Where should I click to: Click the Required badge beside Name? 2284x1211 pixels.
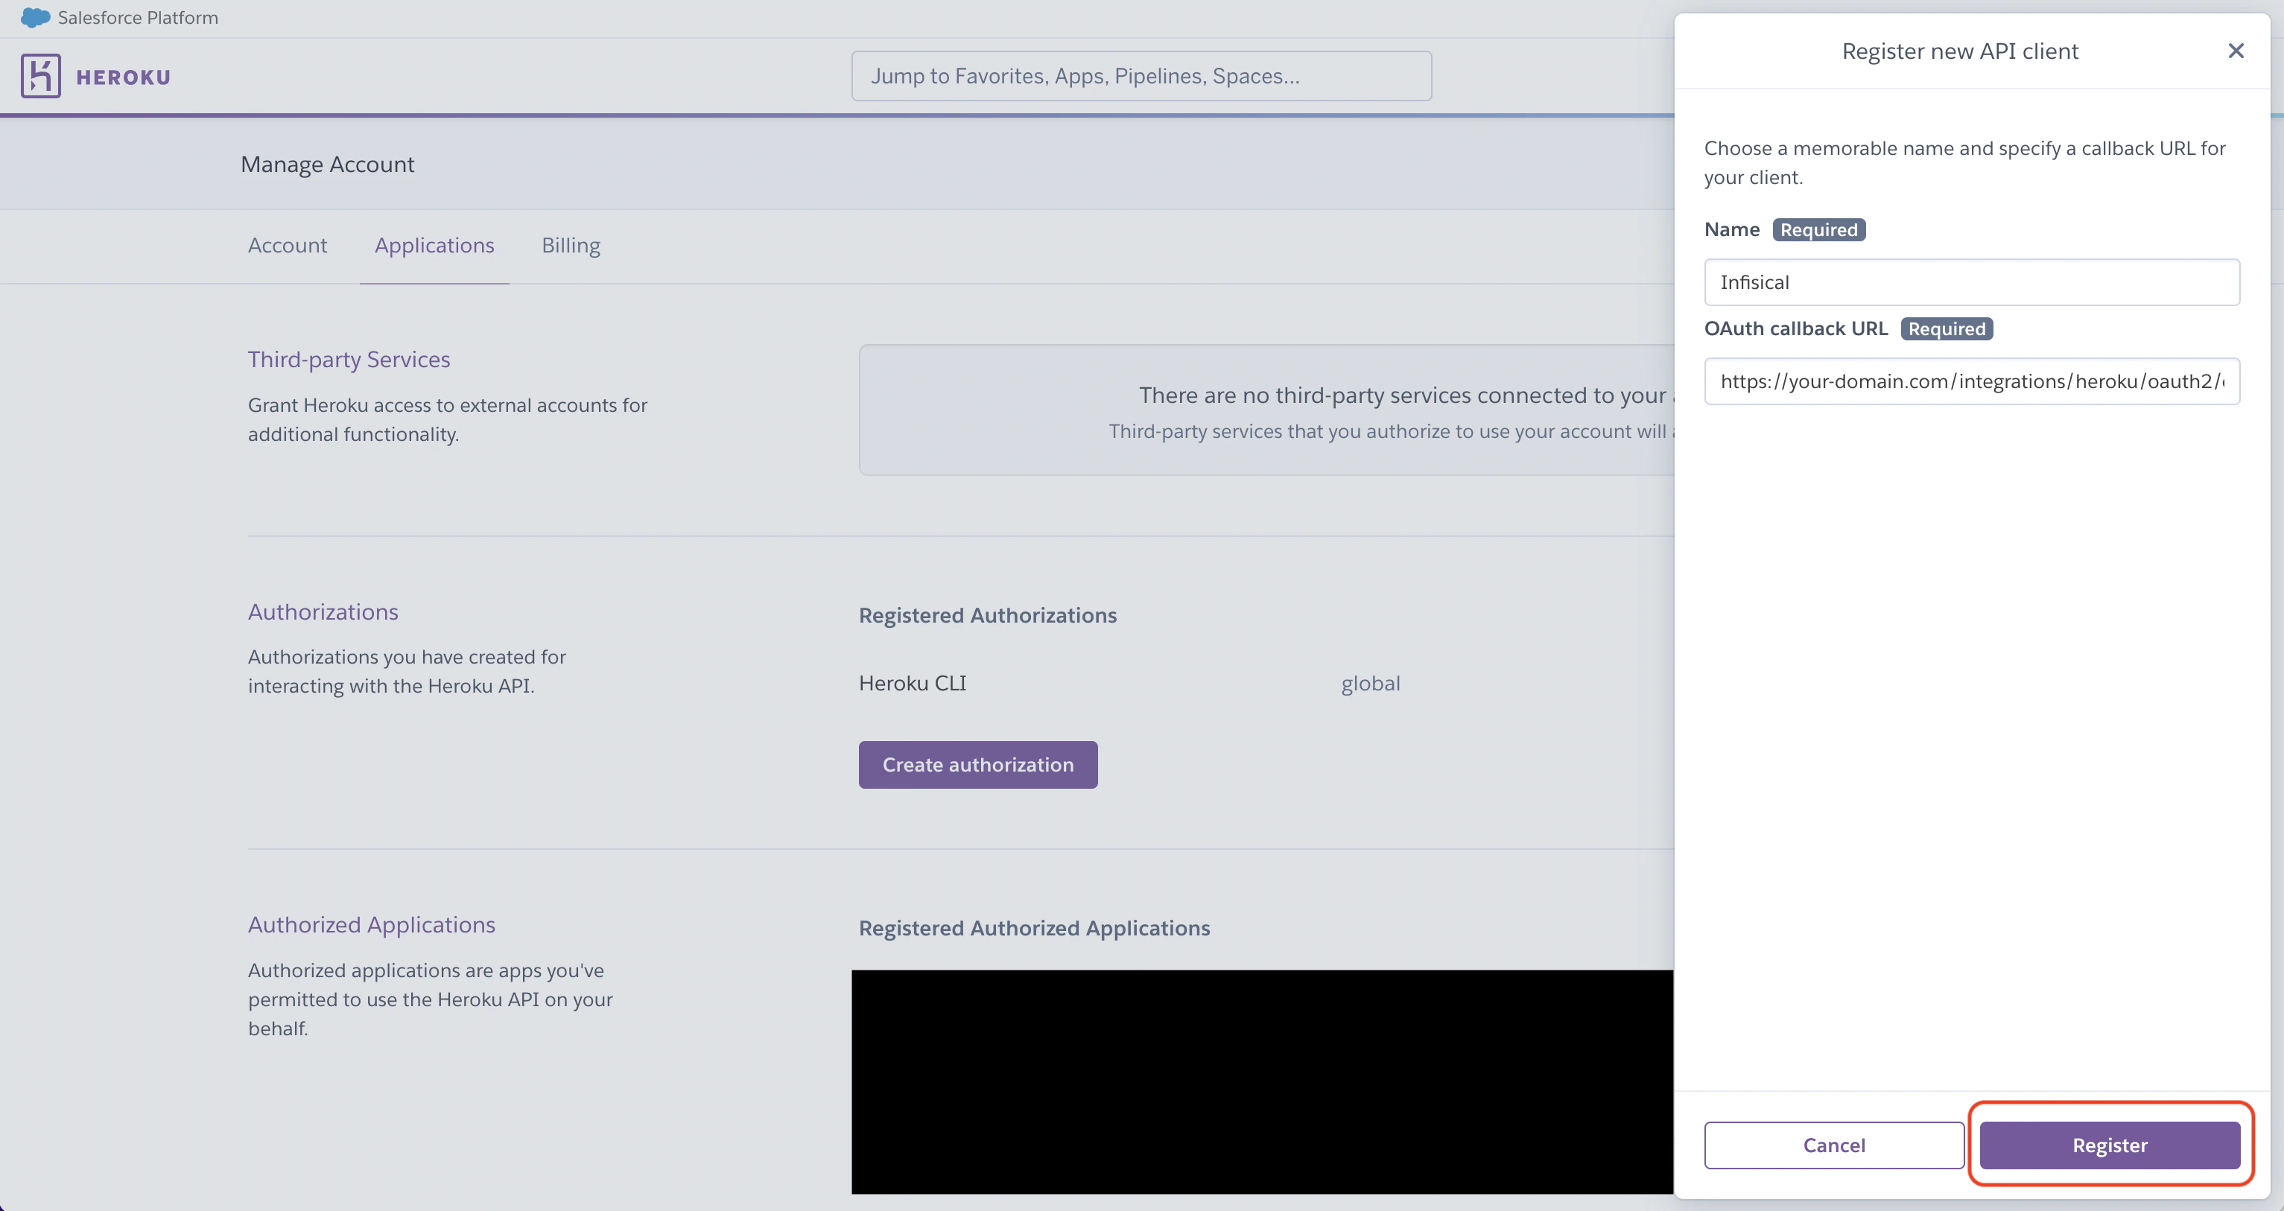[x=1818, y=229]
